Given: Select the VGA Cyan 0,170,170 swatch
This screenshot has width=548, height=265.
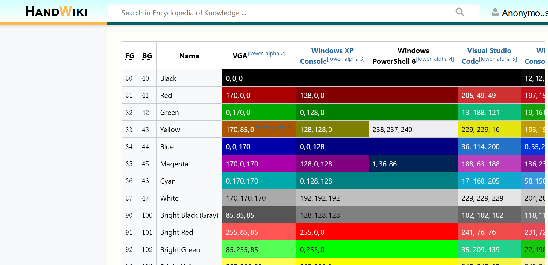Looking at the screenshot, I should pos(259,181).
